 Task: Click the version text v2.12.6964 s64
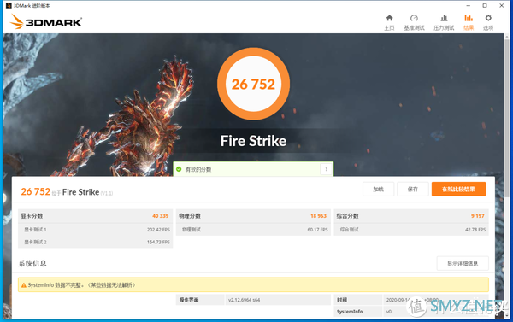244,300
